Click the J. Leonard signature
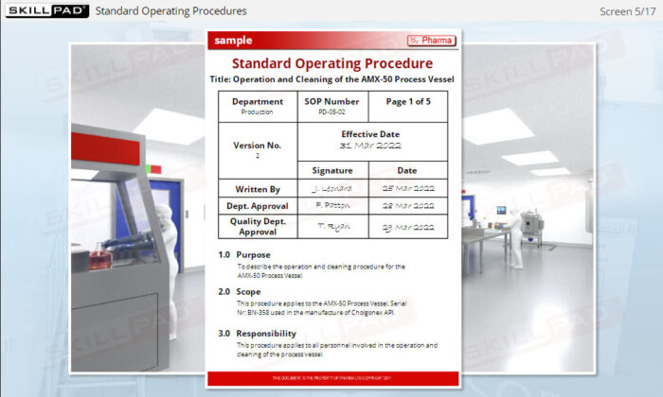663x397 pixels. coord(332,189)
